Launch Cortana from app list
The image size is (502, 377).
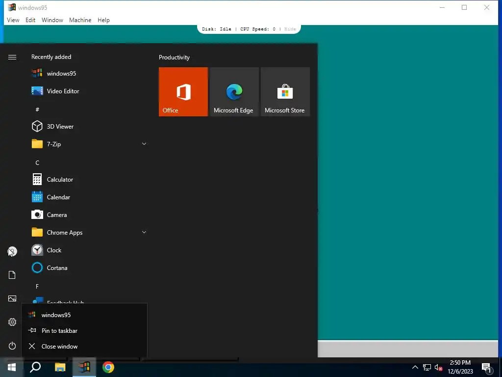pyautogui.click(x=89, y=268)
